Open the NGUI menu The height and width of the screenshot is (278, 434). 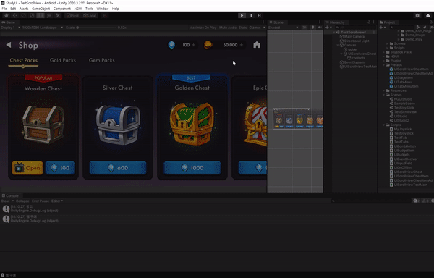click(x=78, y=9)
